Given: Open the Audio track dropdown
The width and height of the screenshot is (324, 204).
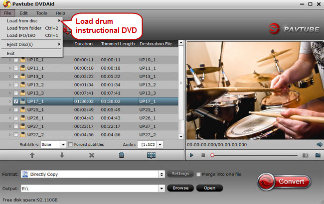Looking at the screenshot, I should (x=160, y=144).
